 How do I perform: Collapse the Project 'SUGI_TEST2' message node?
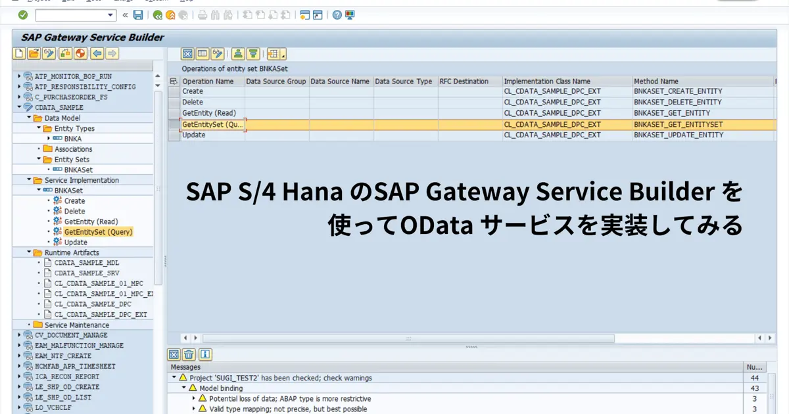pyautogui.click(x=174, y=378)
